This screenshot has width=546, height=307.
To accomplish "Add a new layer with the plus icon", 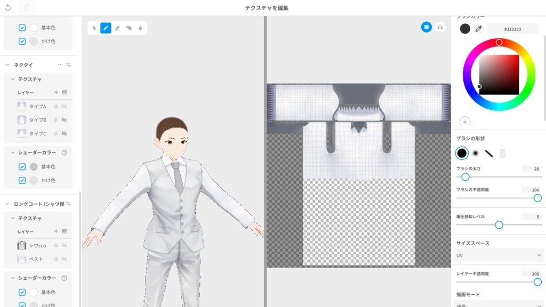I will click(x=57, y=92).
